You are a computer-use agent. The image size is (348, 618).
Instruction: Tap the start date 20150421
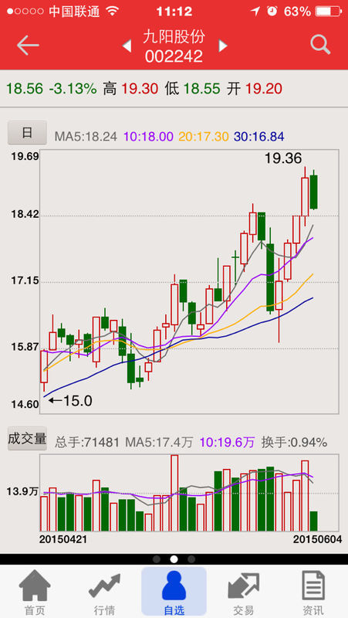tap(63, 539)
